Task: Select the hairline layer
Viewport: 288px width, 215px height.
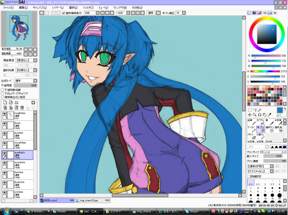Action: tap(17, 174)
